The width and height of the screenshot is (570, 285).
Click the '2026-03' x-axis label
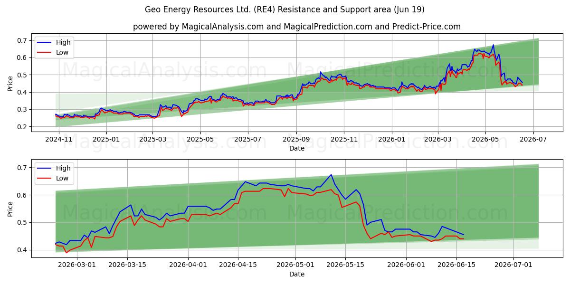point(438,140)
